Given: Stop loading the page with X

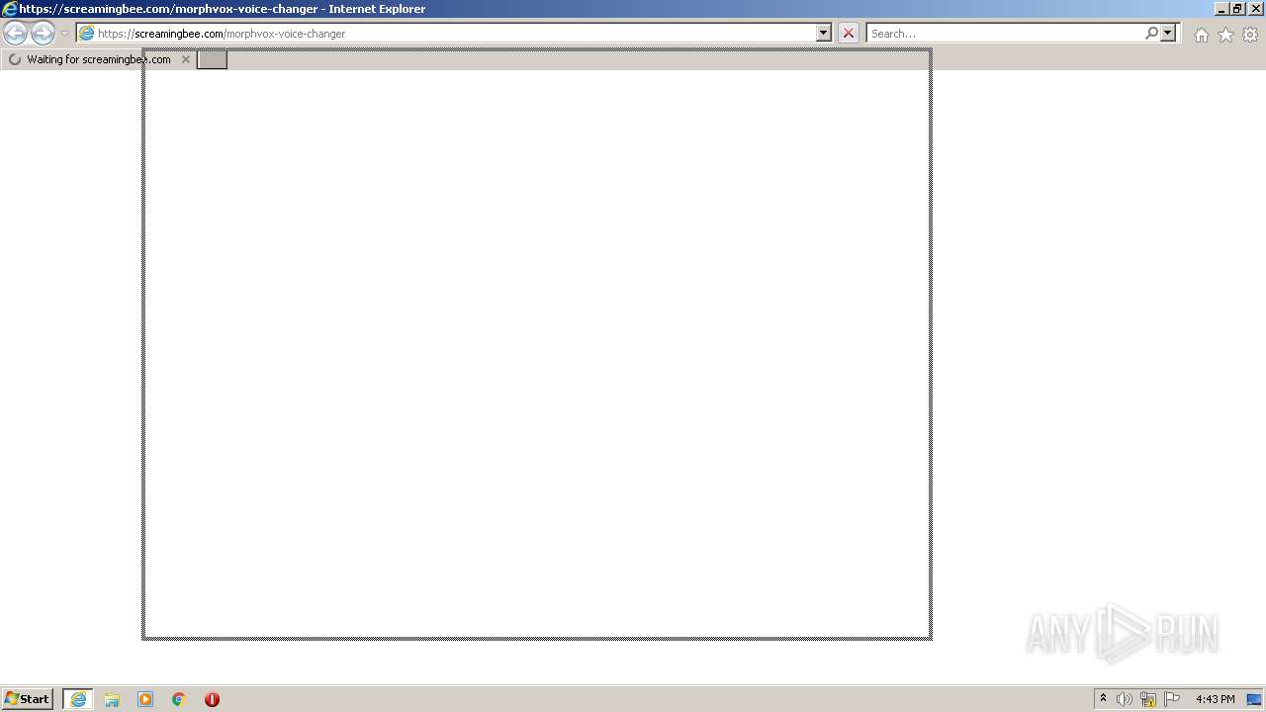Looking at the screenshot, I should coord(848,33).
